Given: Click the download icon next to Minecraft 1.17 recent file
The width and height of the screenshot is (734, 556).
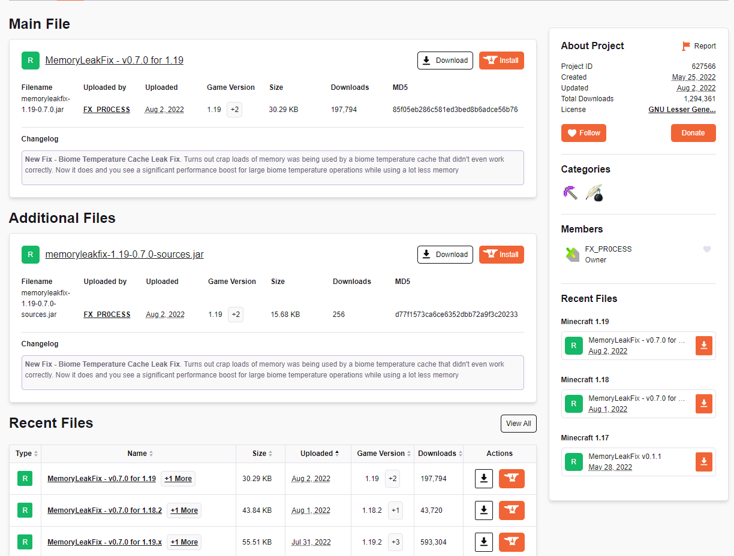Looking at the screenshot, I should coord(704,462).
